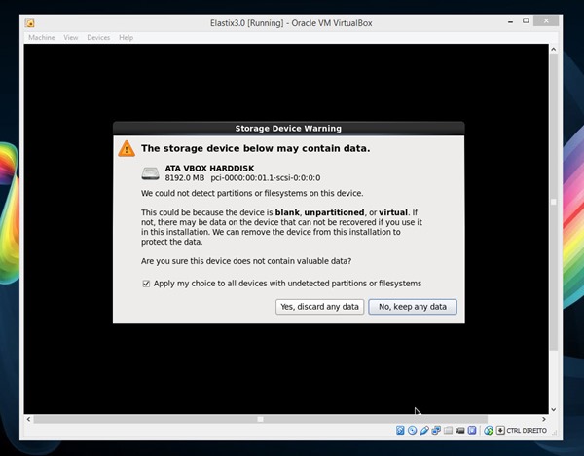584x456 pixels.
Task: Click 'The storage device below may contain data.' heading
Action: [x=255, y=148]
